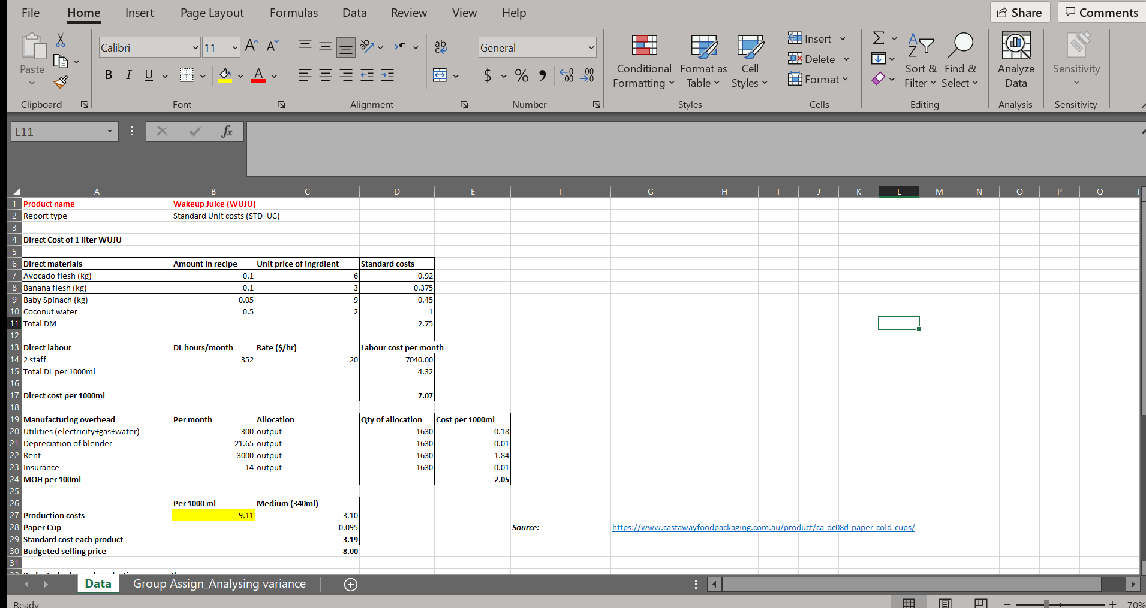The width and height of the screenshot is (1146, 608).
Task: Open the Format cells dropdown
Action: coord(818,80)
